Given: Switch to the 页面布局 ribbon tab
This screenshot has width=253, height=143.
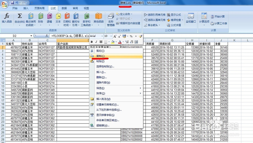Looking at the screenshot, I should coord(39,8).
